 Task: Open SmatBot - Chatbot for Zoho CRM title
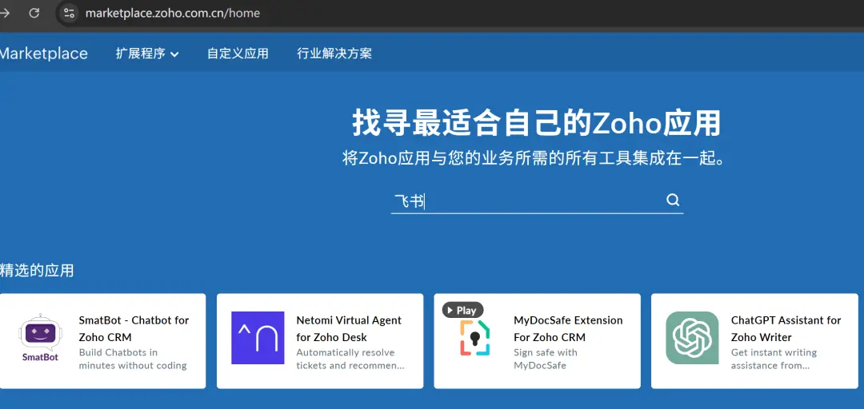point(134,328)
